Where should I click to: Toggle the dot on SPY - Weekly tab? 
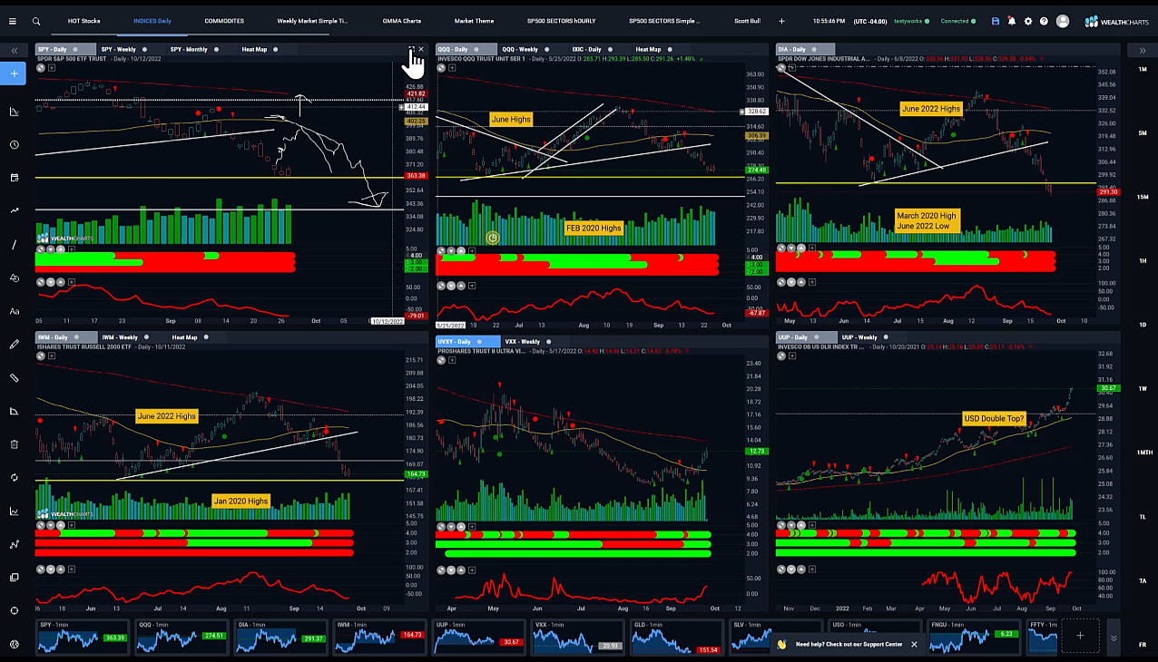(x=145, y=49)
